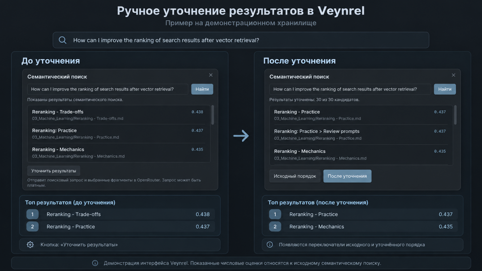Close the left Семантический поиск panel
482x271 pixels.
tap(211, 75)
